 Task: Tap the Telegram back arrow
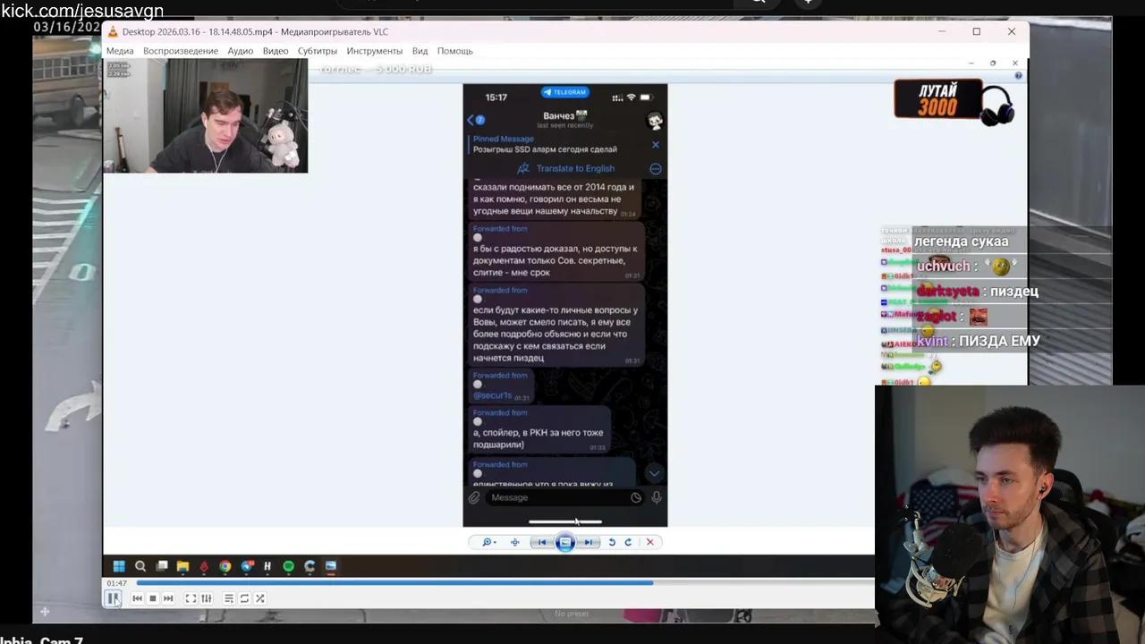(471, 120)
